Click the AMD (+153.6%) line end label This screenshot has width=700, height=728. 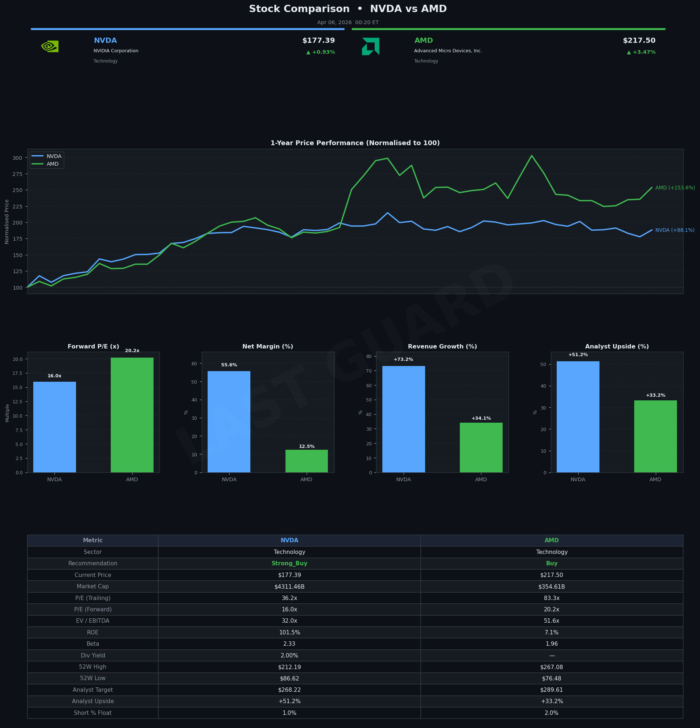point(675,188)
